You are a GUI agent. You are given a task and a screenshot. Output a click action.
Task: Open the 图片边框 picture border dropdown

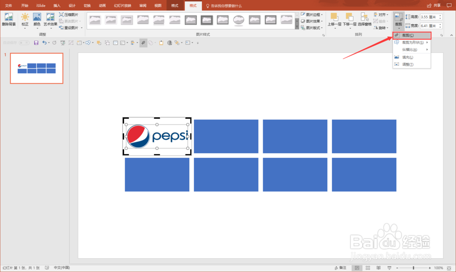pyautogui.click(x=312, y=15)
